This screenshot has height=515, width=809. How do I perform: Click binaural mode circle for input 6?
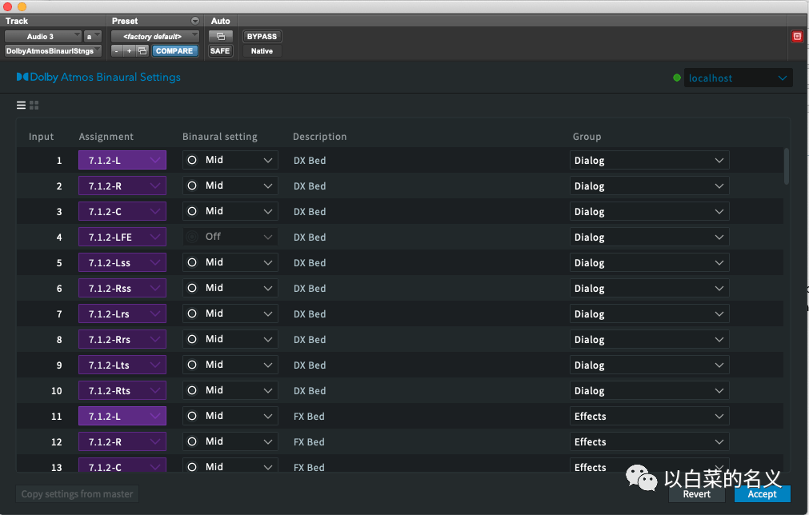click(192, 288)
